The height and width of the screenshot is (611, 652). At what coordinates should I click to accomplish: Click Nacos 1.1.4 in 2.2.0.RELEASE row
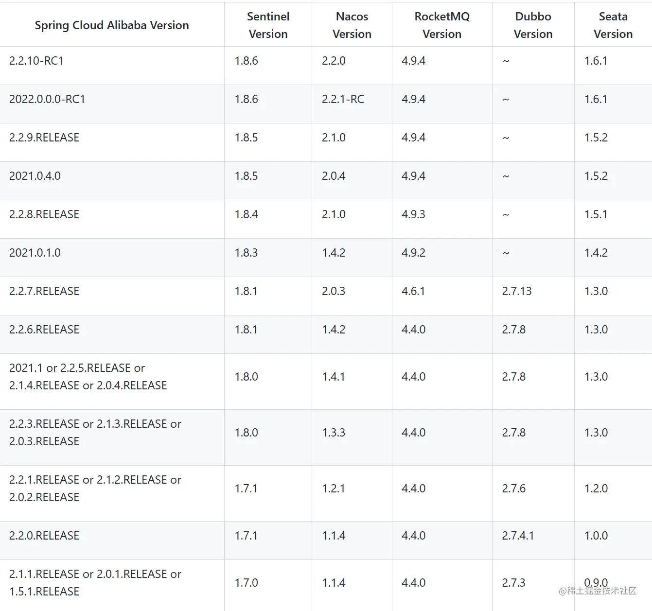tap(334, 536)
